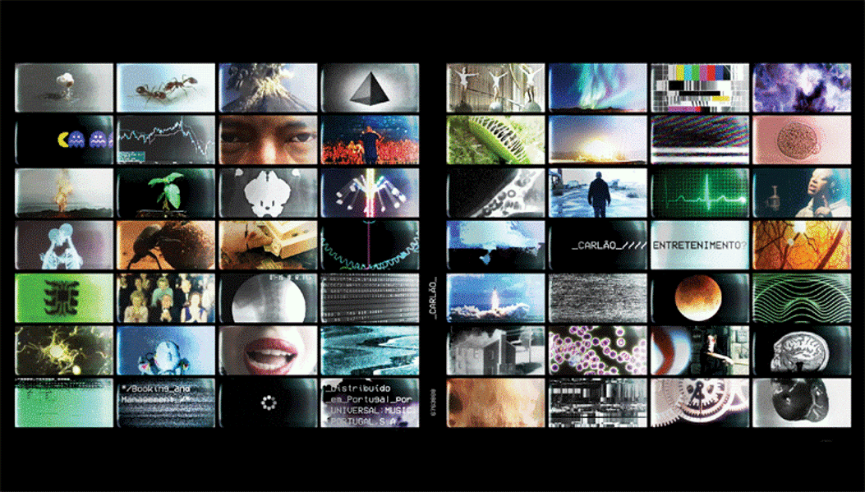Select the aurora borealis thumbnail
865x492 pixels.
coord(597,88)
